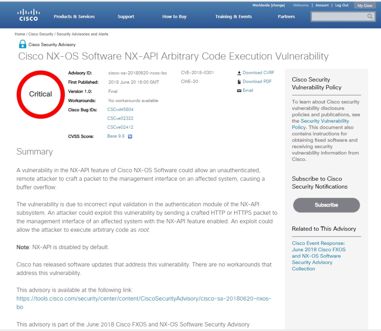Click the date 2018 June 20 16:00 GMT

[134, 82]
